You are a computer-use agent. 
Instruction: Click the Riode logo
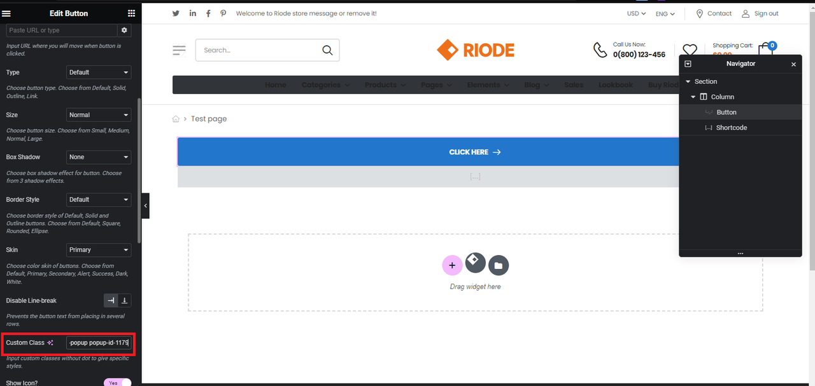(x=476, y=50)
